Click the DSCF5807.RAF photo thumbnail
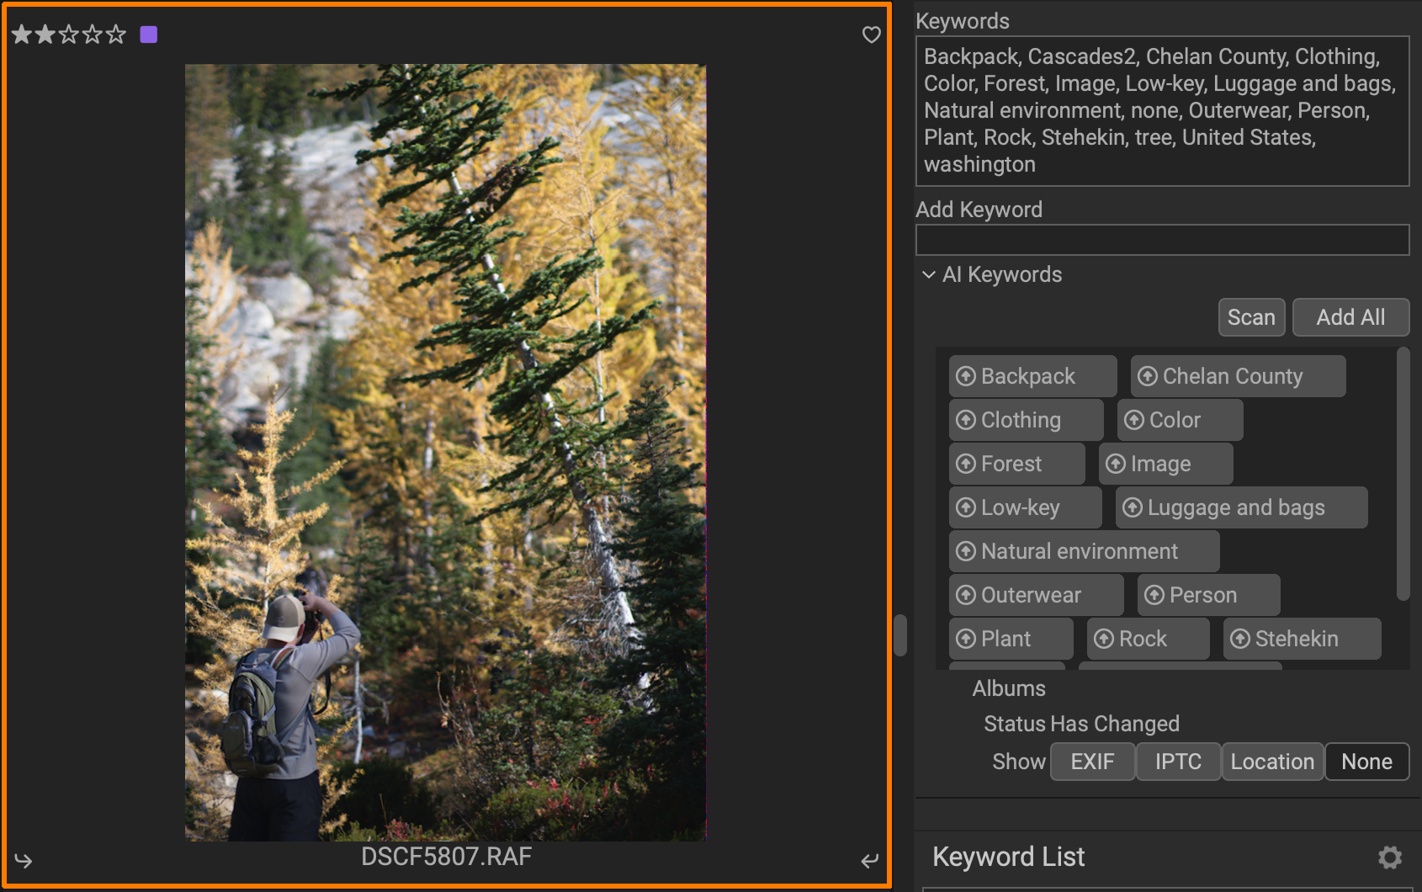 click(445, 452)
